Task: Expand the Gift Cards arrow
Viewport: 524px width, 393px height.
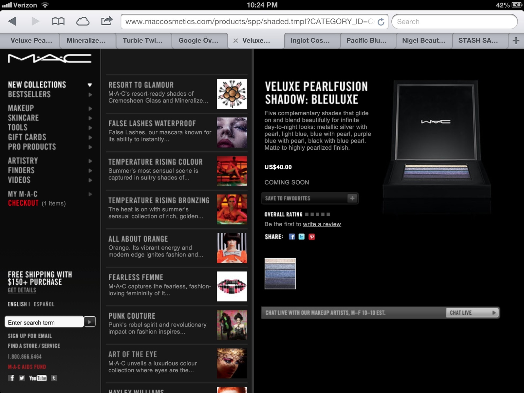Action: point(90,138)
